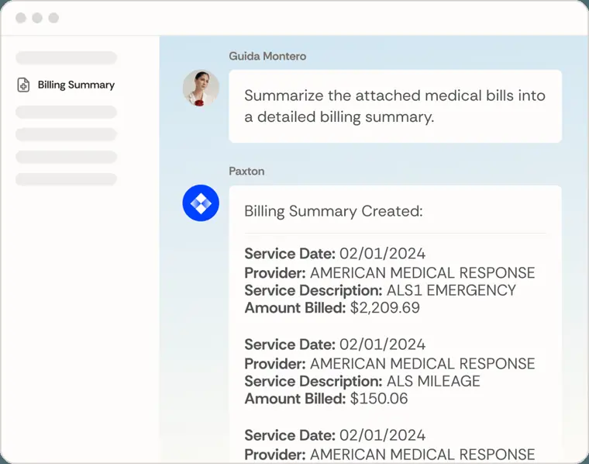Image resolution: width=589 pixels, height=464 pixels.
Task: Click the message asking to summarize medical bills
Action: (395, 106)
